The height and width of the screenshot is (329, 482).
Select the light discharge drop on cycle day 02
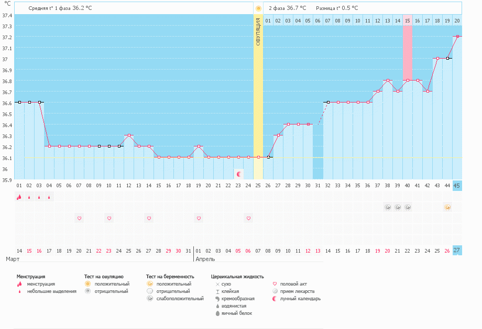coord(29,197)
